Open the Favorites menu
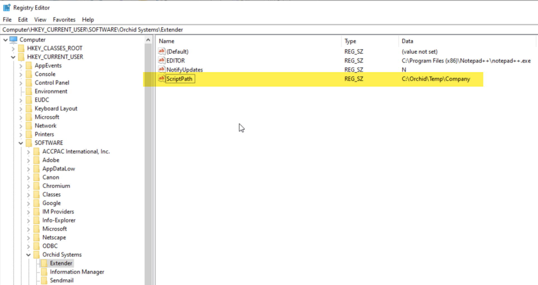This screenshot has height=285, width=538. pyautogui.click(x=64, y=20)
